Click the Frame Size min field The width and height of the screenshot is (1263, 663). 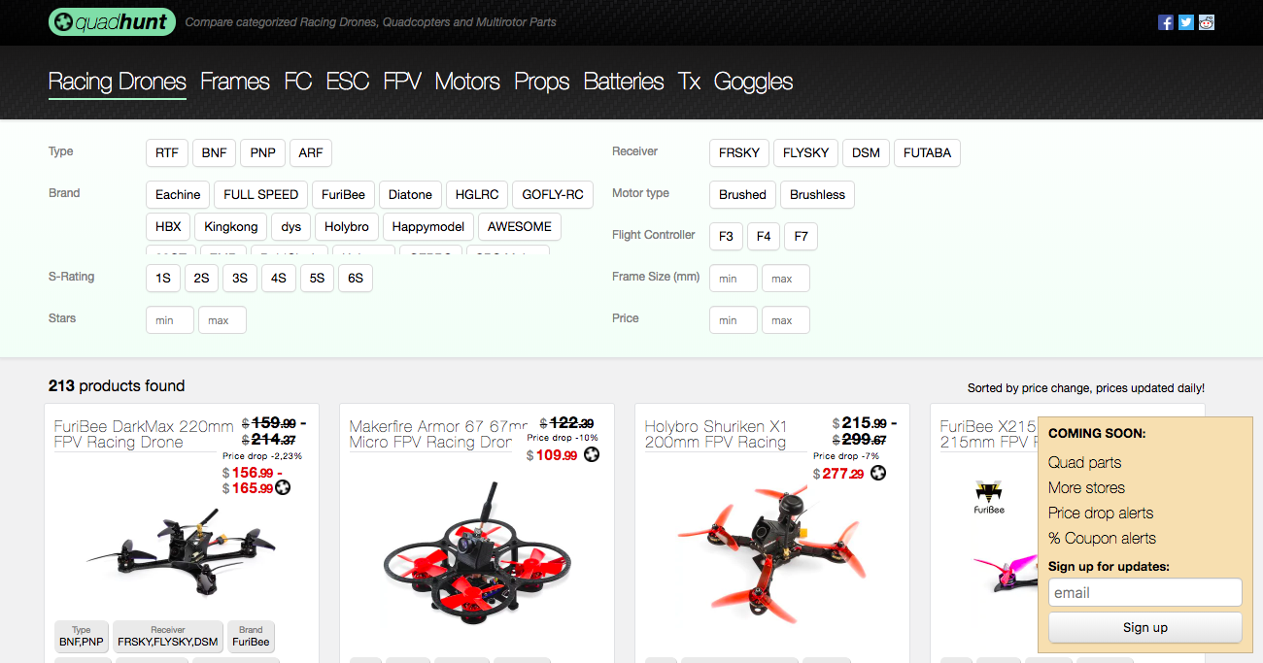pos(734,279)
